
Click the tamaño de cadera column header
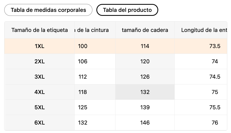[145, 30]
